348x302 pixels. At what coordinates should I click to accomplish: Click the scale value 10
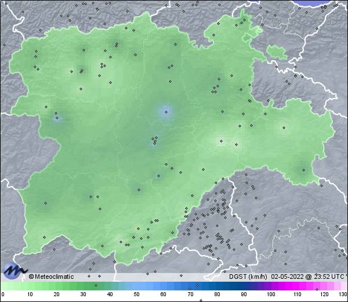(30, 294)
